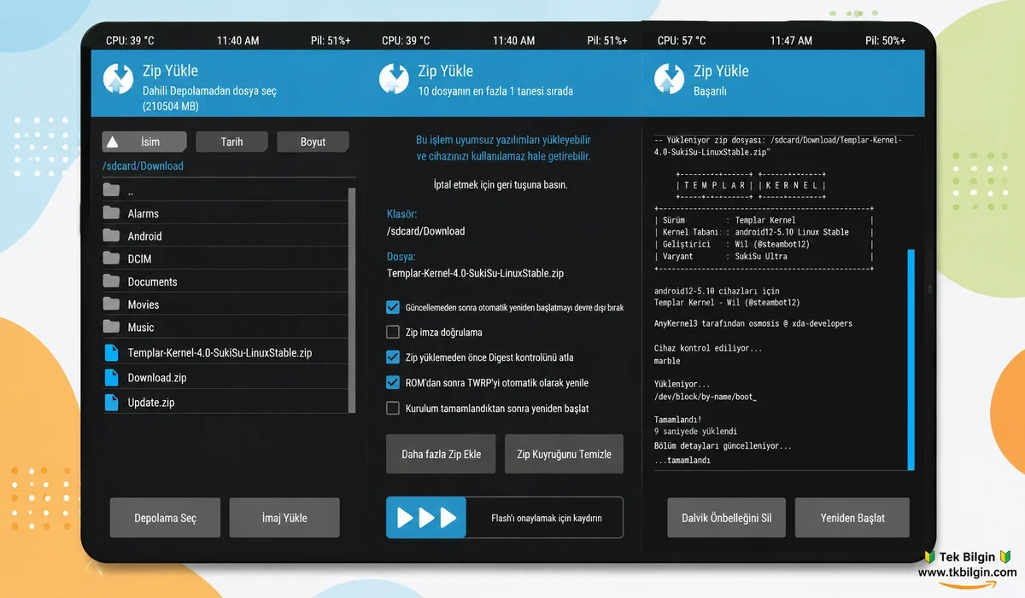Enable Zip imza doğrulama checkbox
Image resolution: width=1025 pixels, height=598 pixels.
[x=393, y=332]
